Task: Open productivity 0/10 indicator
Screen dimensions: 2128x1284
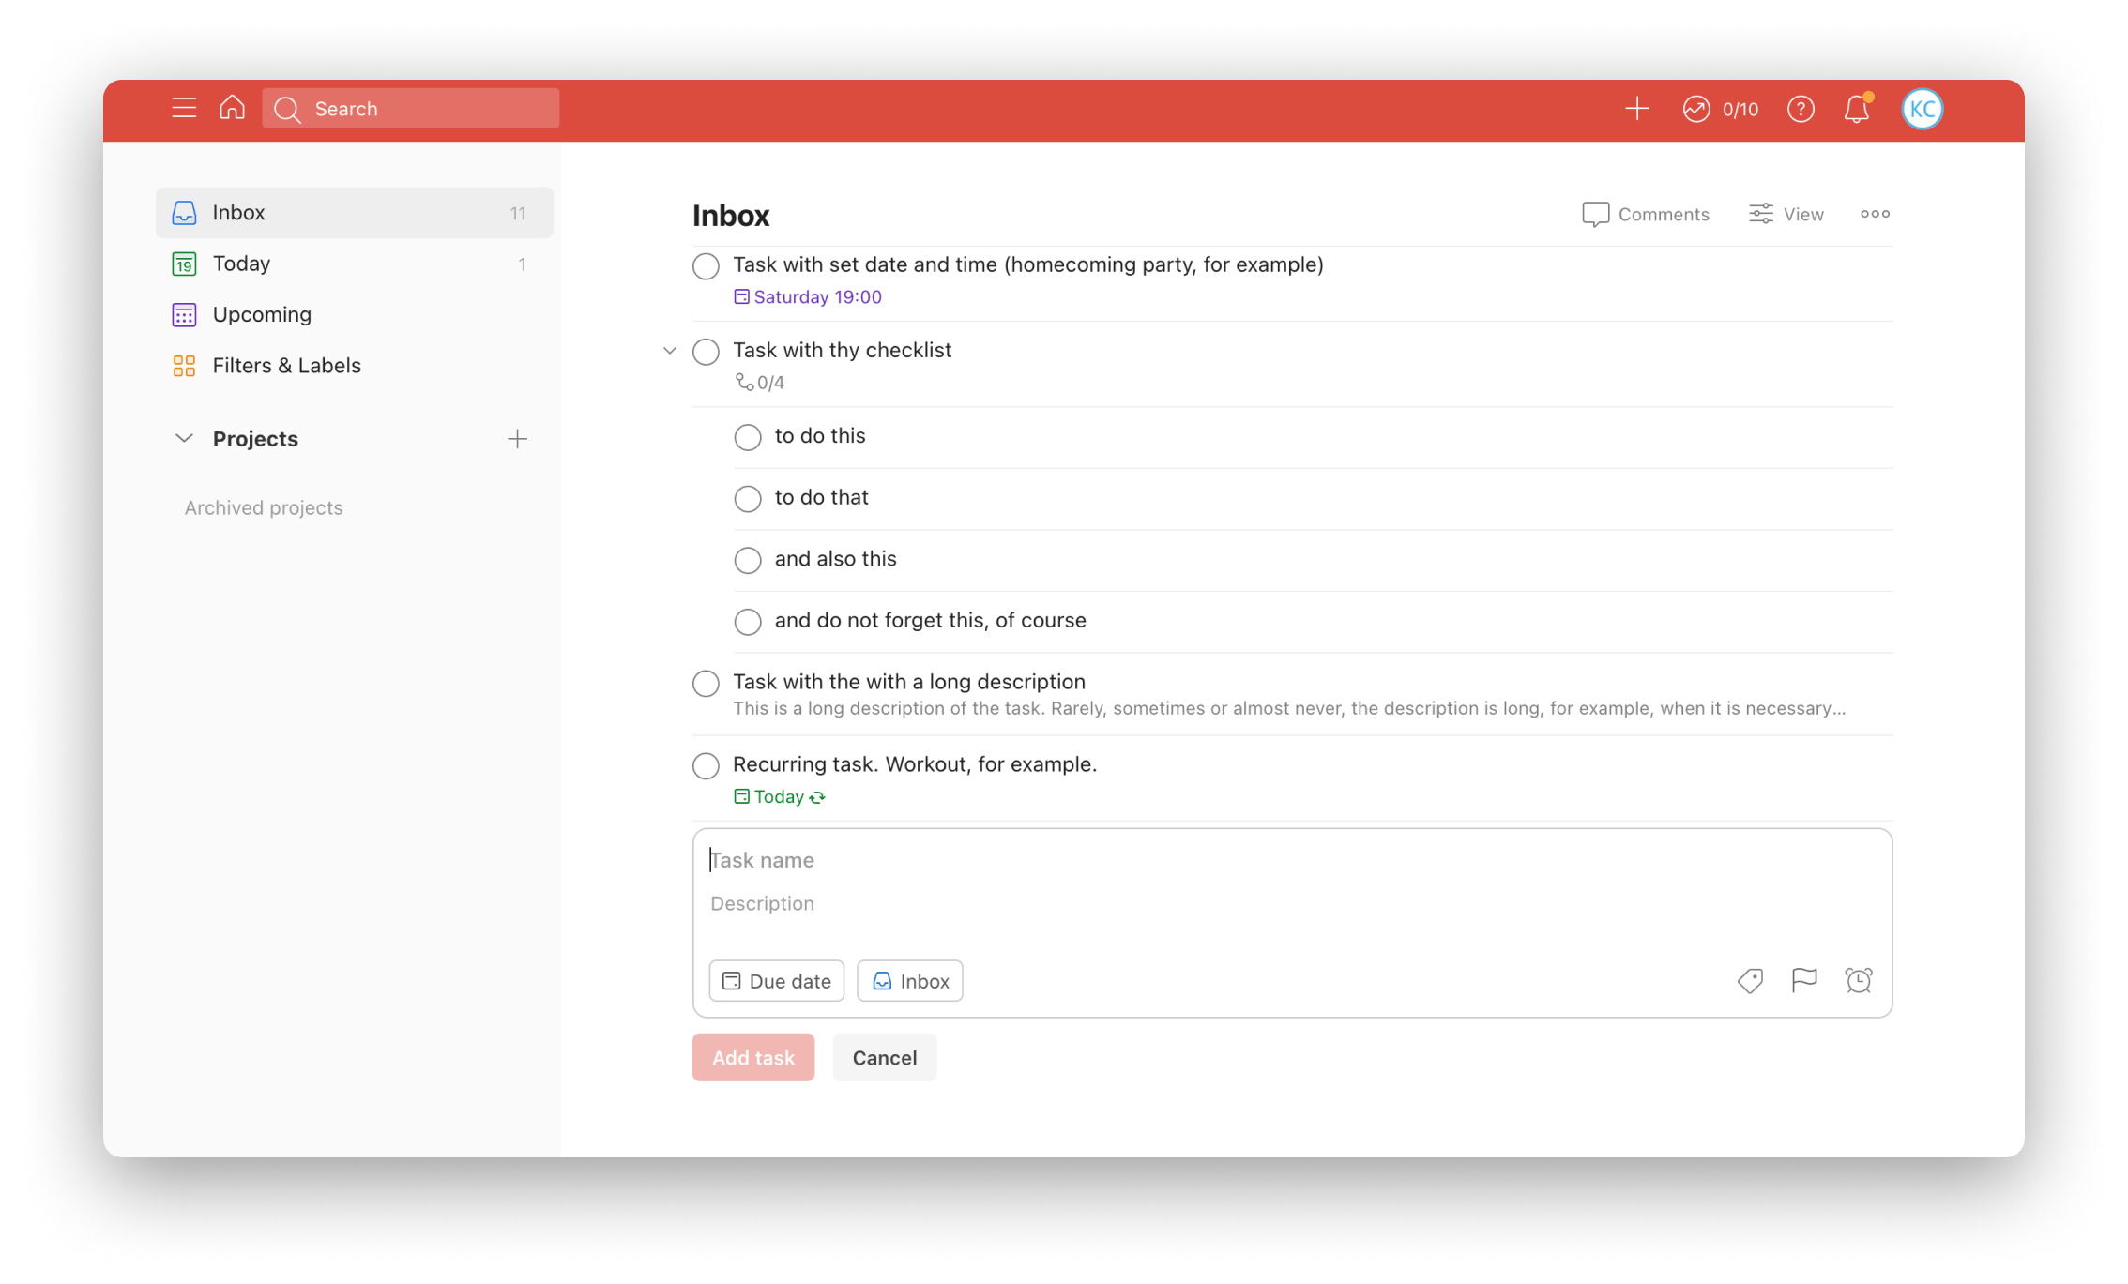Action: (1721, 109)
